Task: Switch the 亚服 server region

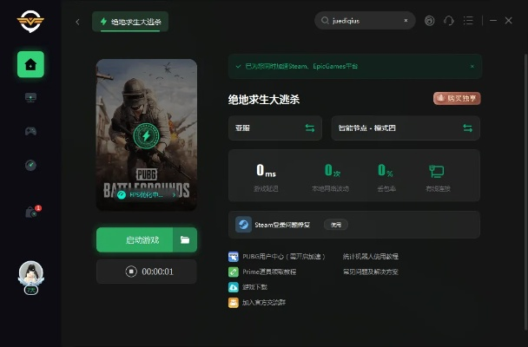Action: (310, 128)
